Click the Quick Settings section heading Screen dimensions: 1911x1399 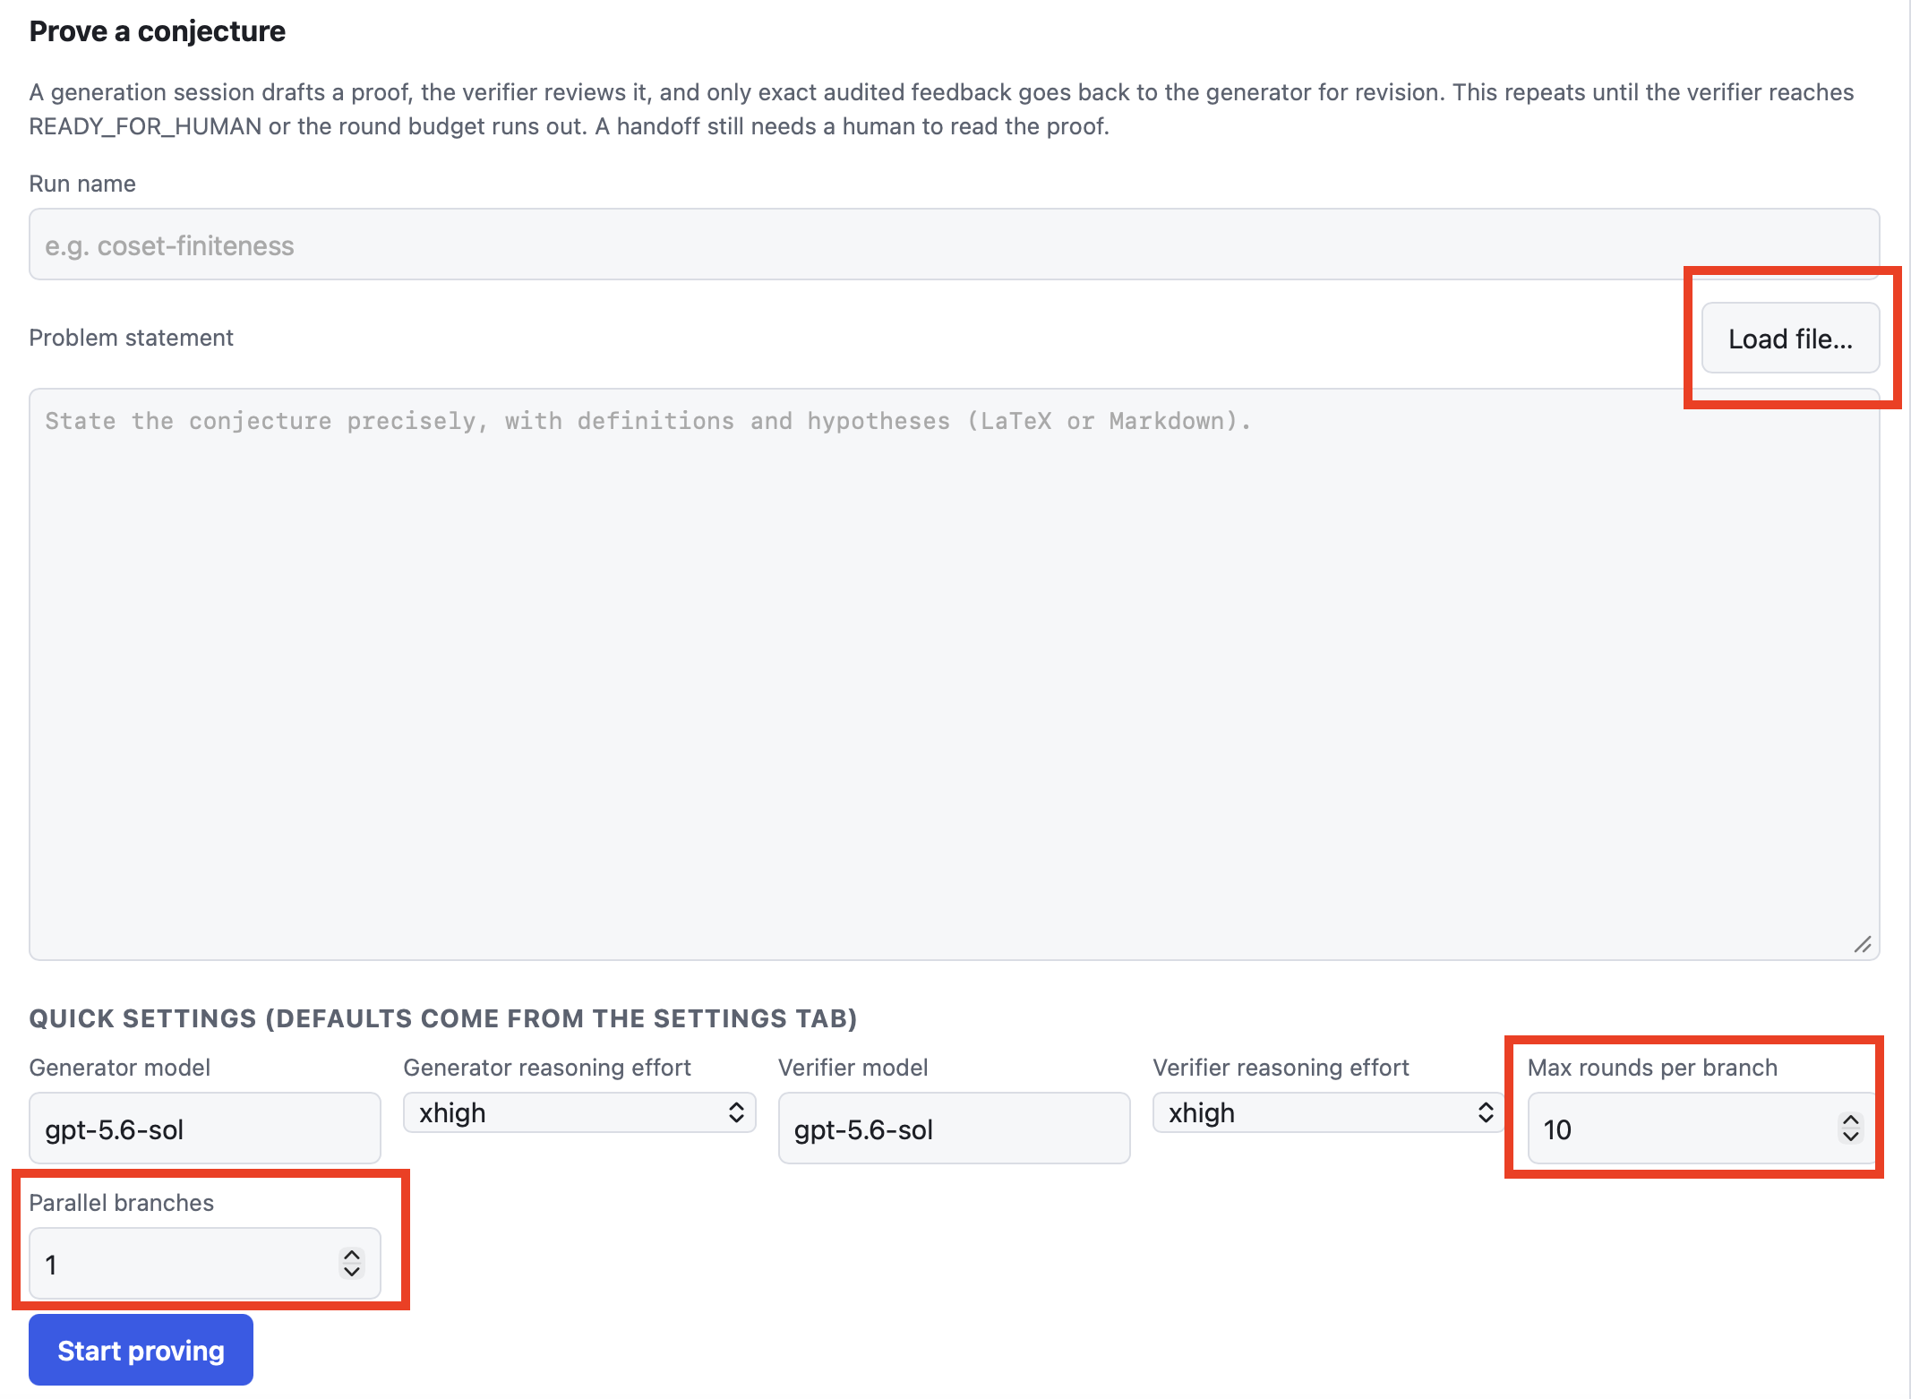[x=443, y=1018]
